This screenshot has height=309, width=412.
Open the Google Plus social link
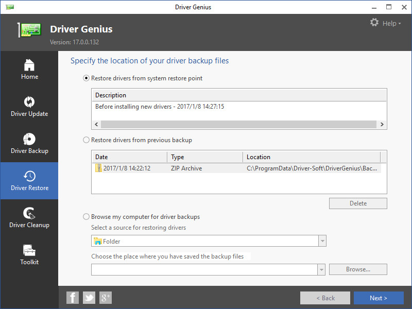(106, 298)
